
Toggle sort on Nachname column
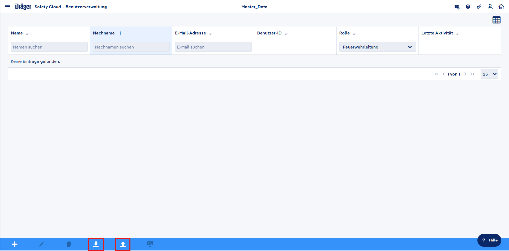(x=120, y=33)
